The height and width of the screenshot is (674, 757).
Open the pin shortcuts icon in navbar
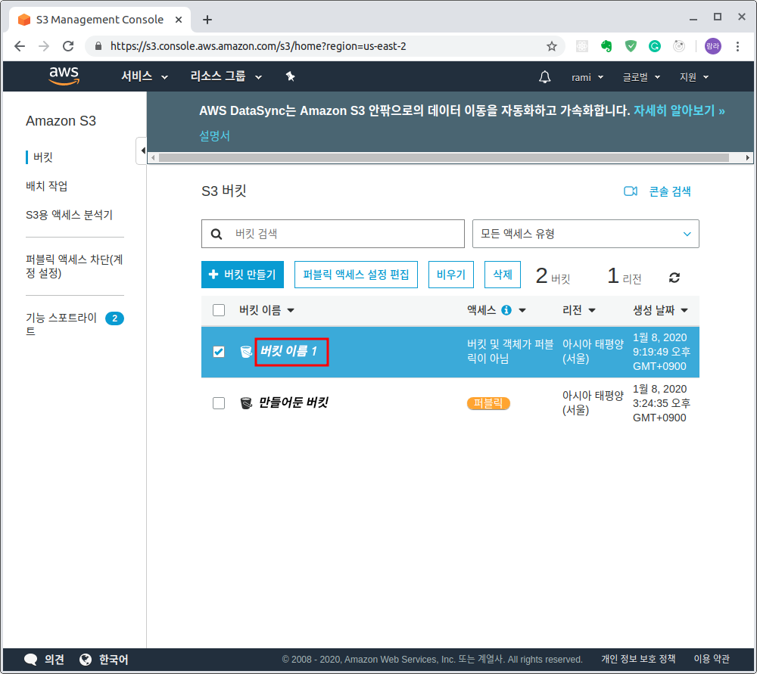tap(290, 76)
